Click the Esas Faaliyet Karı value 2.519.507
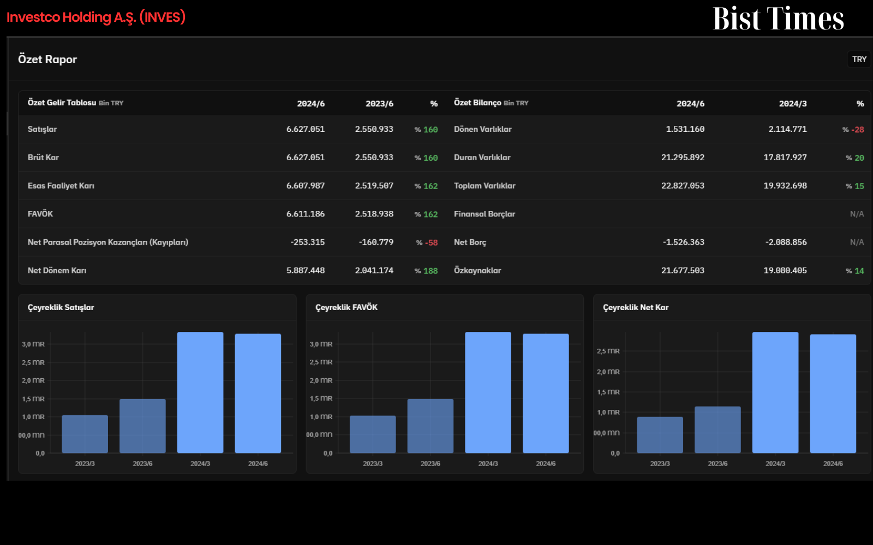This screenshot has width=873, height=545. 374,186
